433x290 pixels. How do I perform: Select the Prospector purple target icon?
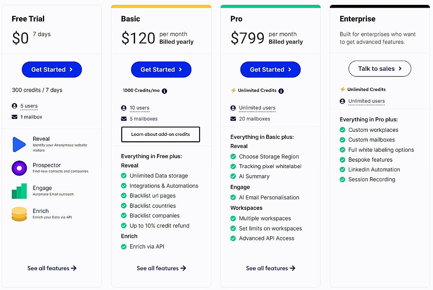(19, 167)
